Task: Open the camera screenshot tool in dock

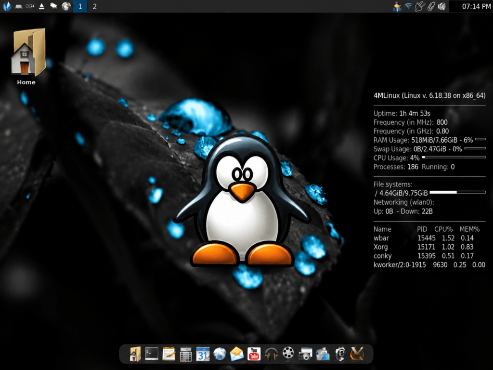Action: (x=305, y=354)
